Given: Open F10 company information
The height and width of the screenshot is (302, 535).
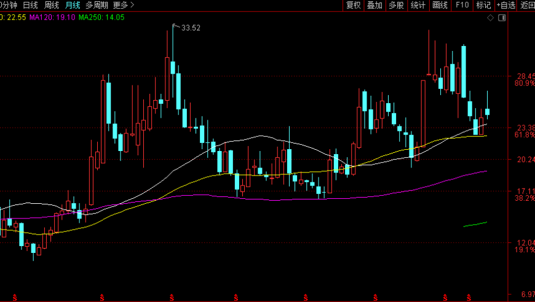Looking at the screenshot, I should point(462,5).
